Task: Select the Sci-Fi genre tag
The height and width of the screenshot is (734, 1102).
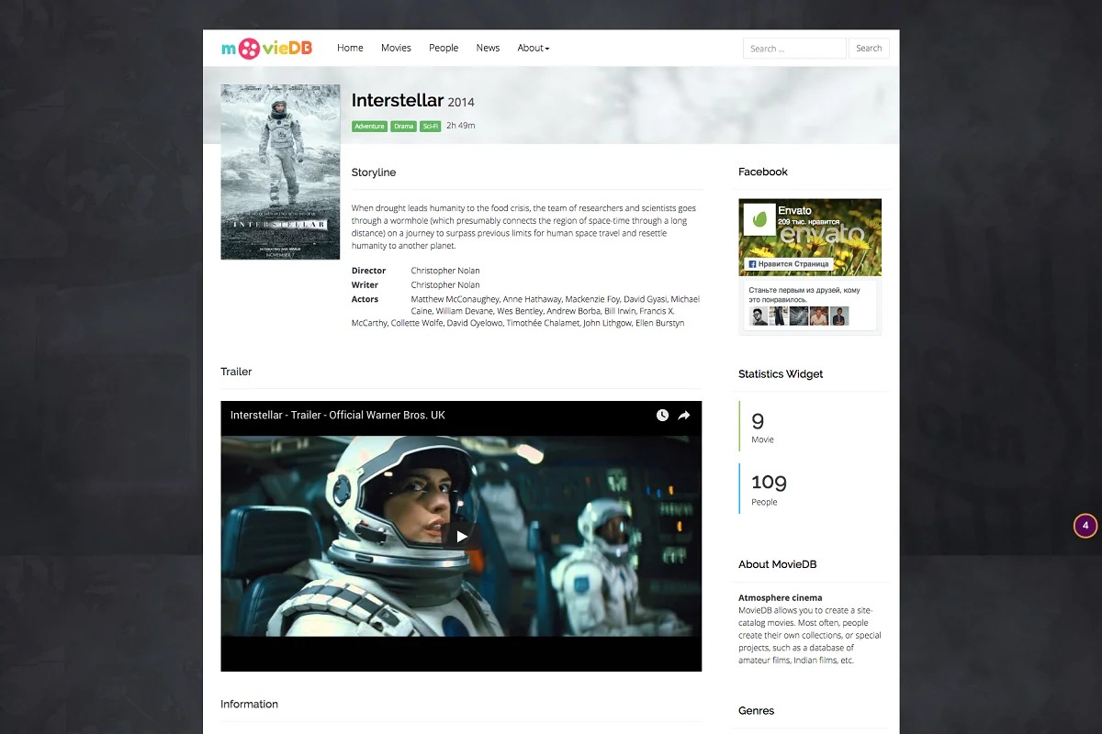Action: (431, 127)
